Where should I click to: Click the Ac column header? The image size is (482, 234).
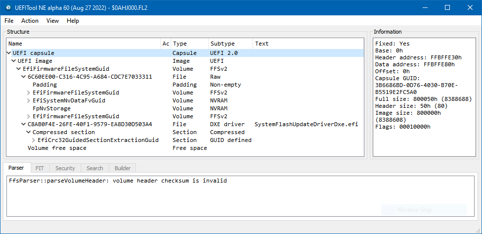(166, 44)
